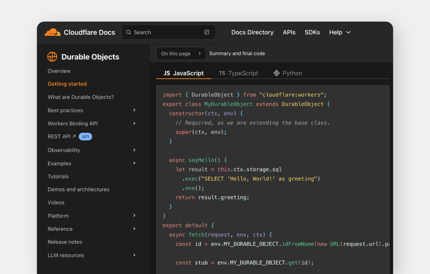Viewport: 430px width, 274px height.
Task: Open the Help dropdown menu
Action: pyautogui.click(x=340, y=32)
